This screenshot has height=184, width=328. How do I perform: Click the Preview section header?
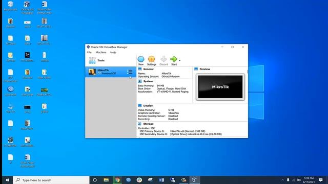coord(205,69)
